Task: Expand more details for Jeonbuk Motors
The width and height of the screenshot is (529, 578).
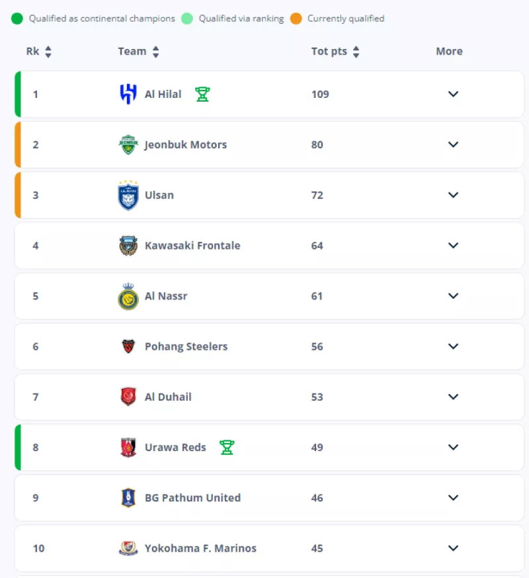Action: (x=453, y=145)
